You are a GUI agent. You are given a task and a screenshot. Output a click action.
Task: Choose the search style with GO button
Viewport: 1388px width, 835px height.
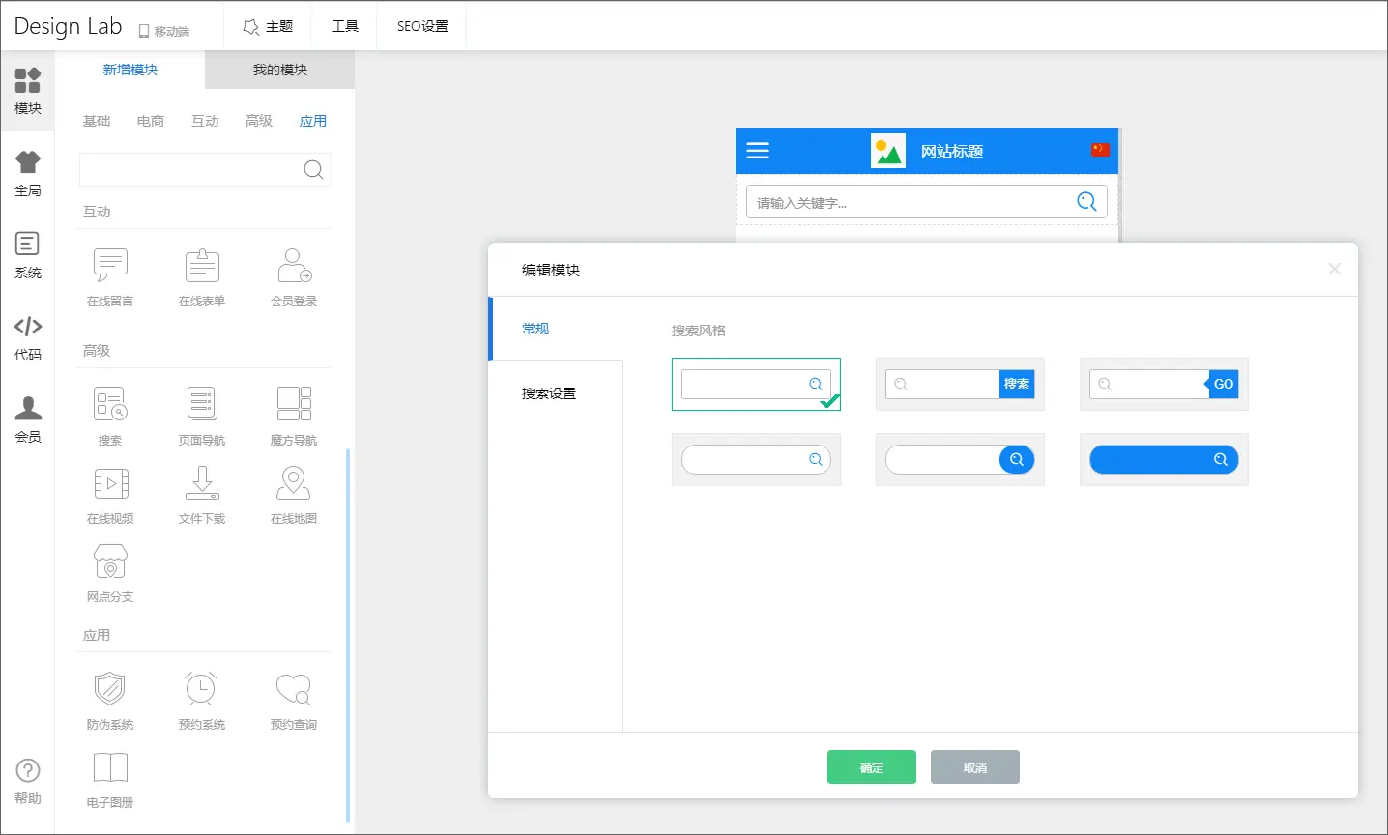click(1164, 385)
